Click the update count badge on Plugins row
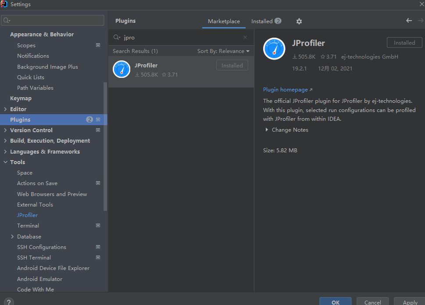425x305 pixels. 89,119
